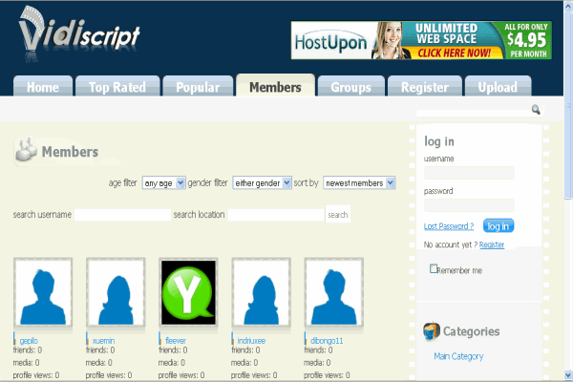Open fleever's green Y avatar

click(188, 293)
